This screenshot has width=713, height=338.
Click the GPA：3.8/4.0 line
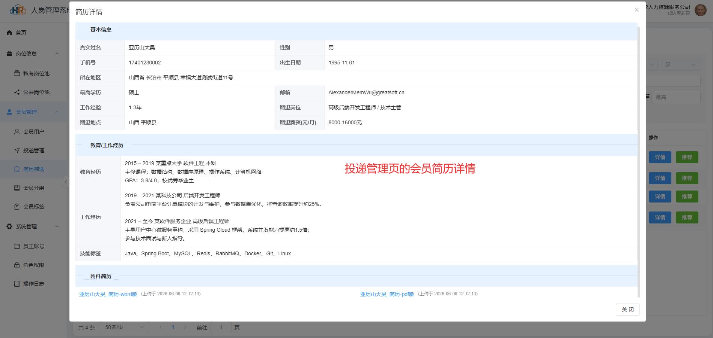[159, 180]
